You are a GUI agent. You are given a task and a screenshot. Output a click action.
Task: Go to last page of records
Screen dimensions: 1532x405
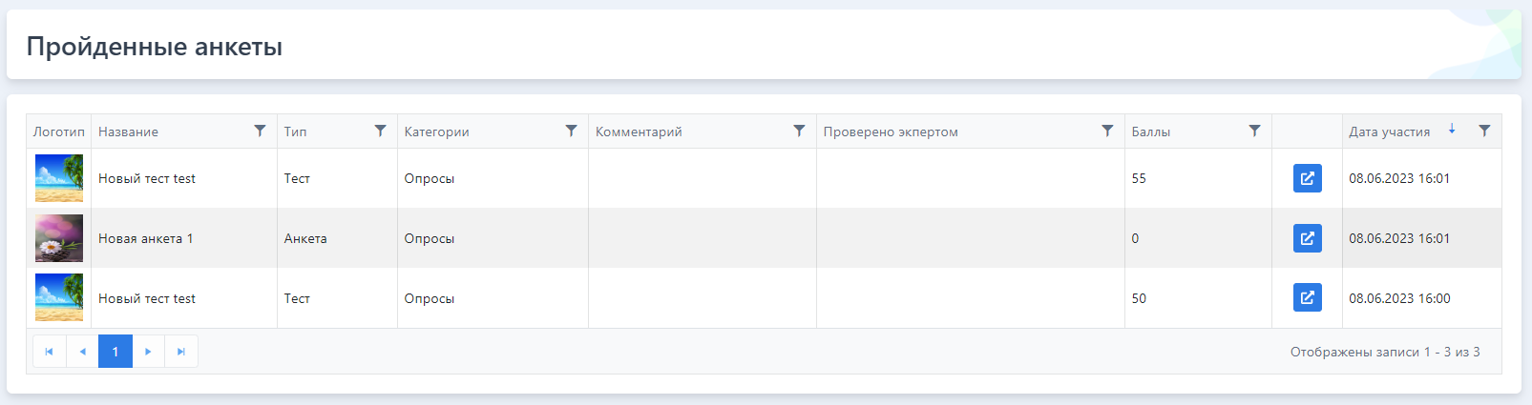point(181,352)
